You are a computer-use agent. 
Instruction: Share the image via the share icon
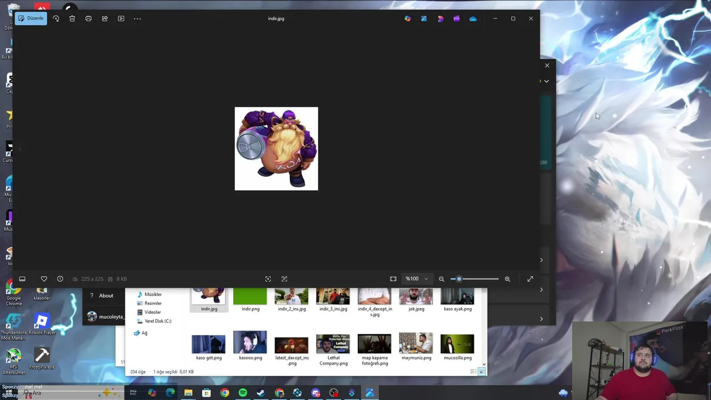[x=104, y=18]
